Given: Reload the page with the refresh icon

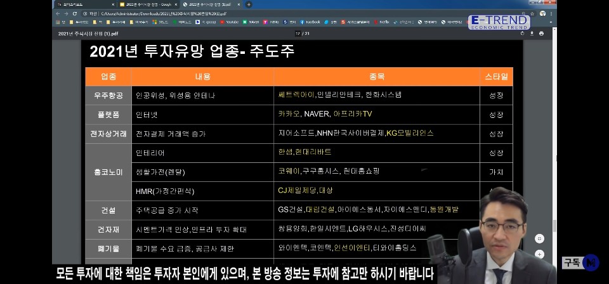Looking at the screenshot, I should (x=75, y=13).
